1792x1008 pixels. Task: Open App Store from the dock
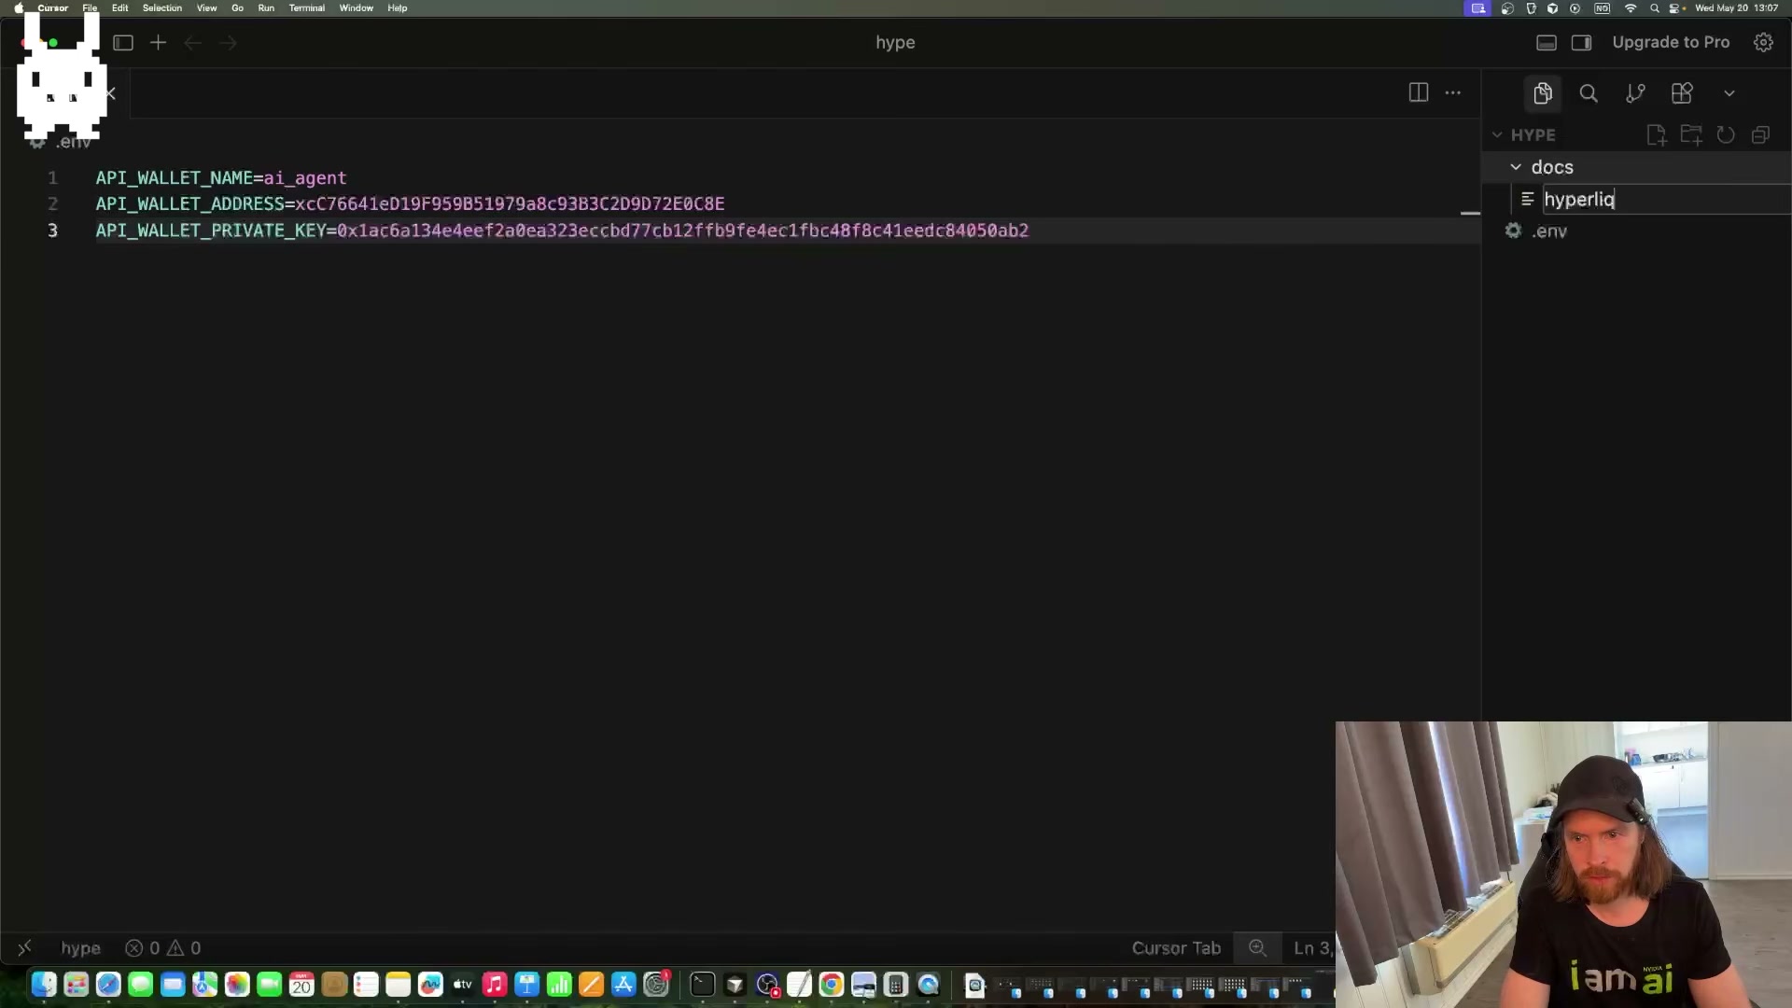click(623, 985)
